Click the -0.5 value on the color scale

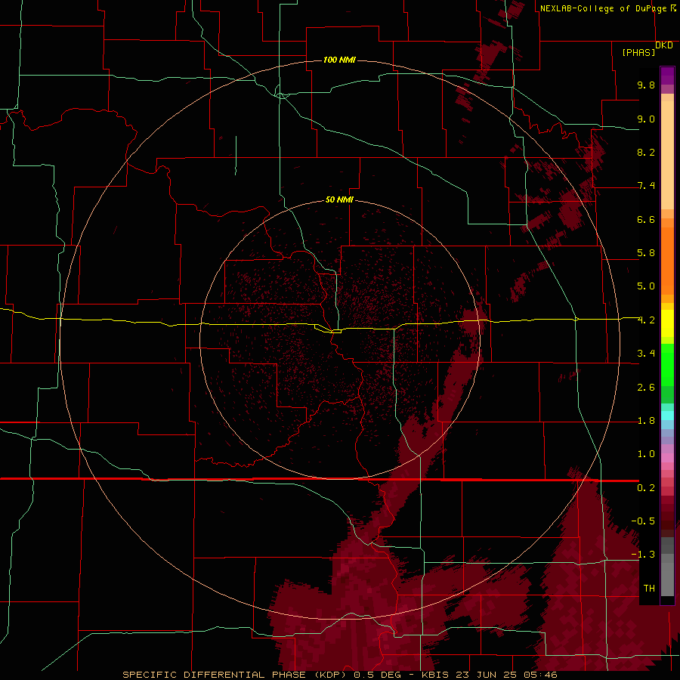pyautogui.click(x=643, y=521)
